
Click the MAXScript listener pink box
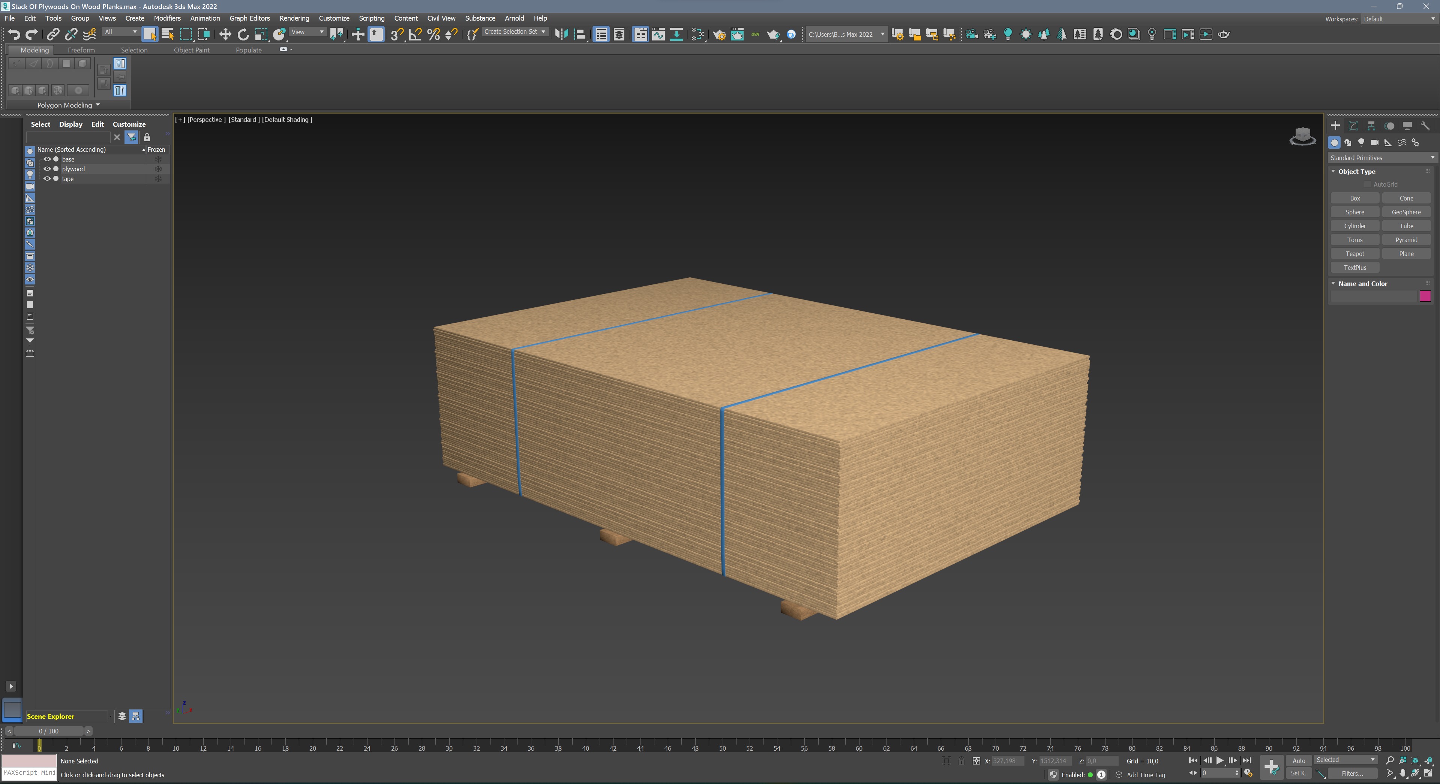(x=29, y=760)
